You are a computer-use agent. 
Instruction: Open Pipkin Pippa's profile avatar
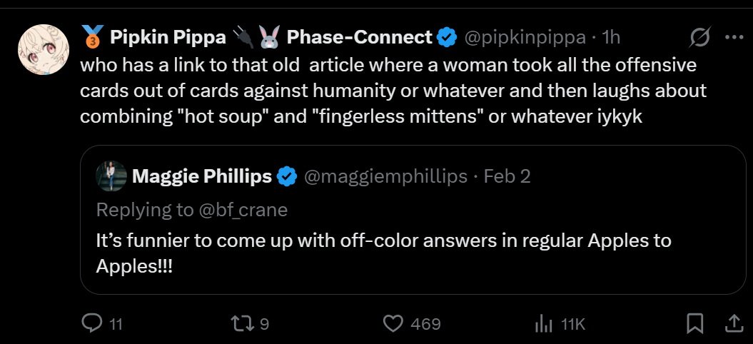(43, 49)
